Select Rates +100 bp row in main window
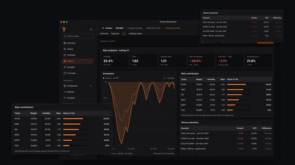The width and height of the screenshot is (295, 165). (x=226, y=148)
